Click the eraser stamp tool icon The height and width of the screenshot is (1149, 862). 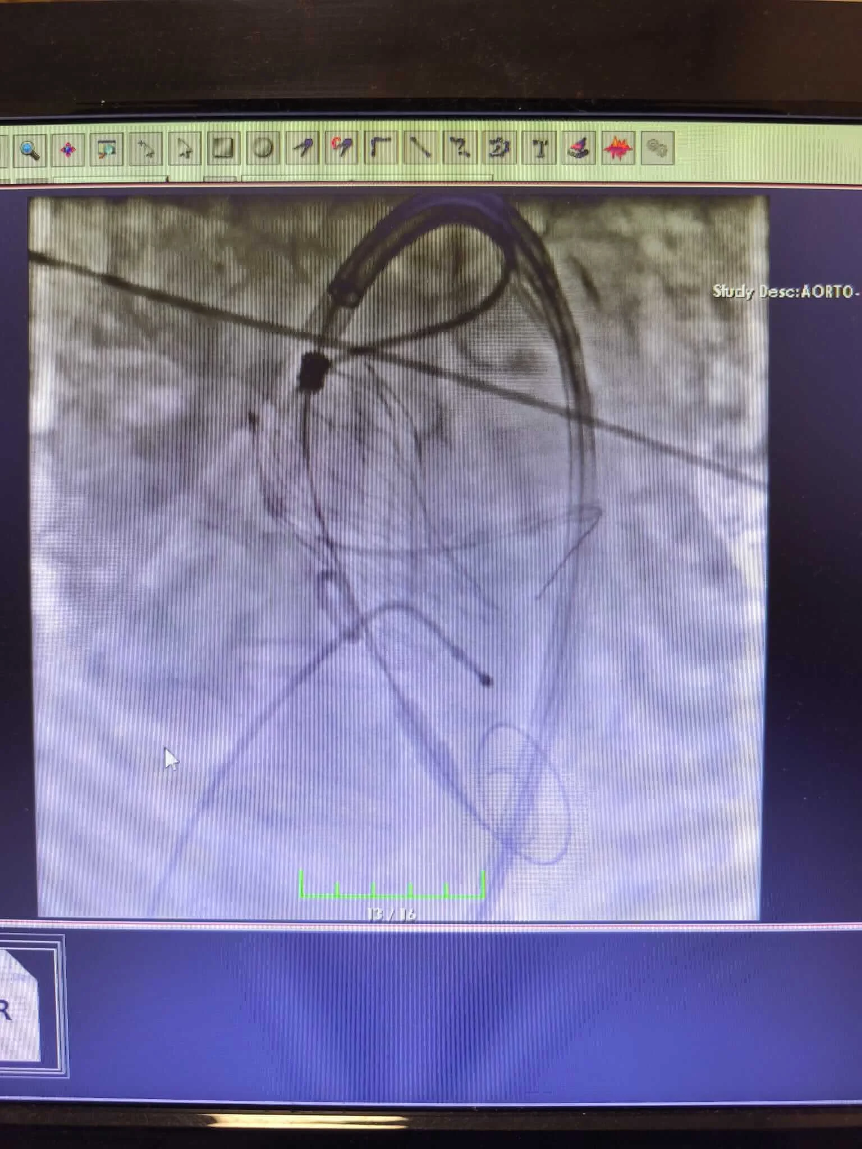pos(579,148)
